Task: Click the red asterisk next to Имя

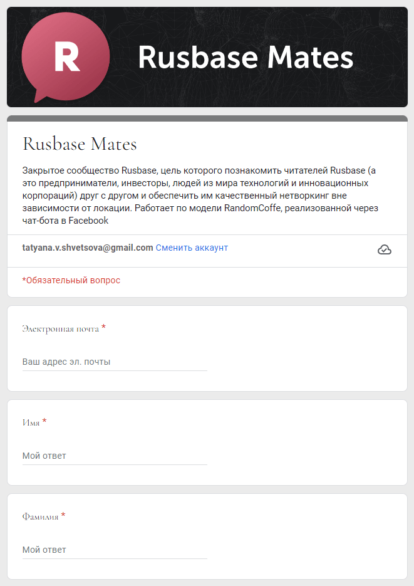Action: click(44, 421)
